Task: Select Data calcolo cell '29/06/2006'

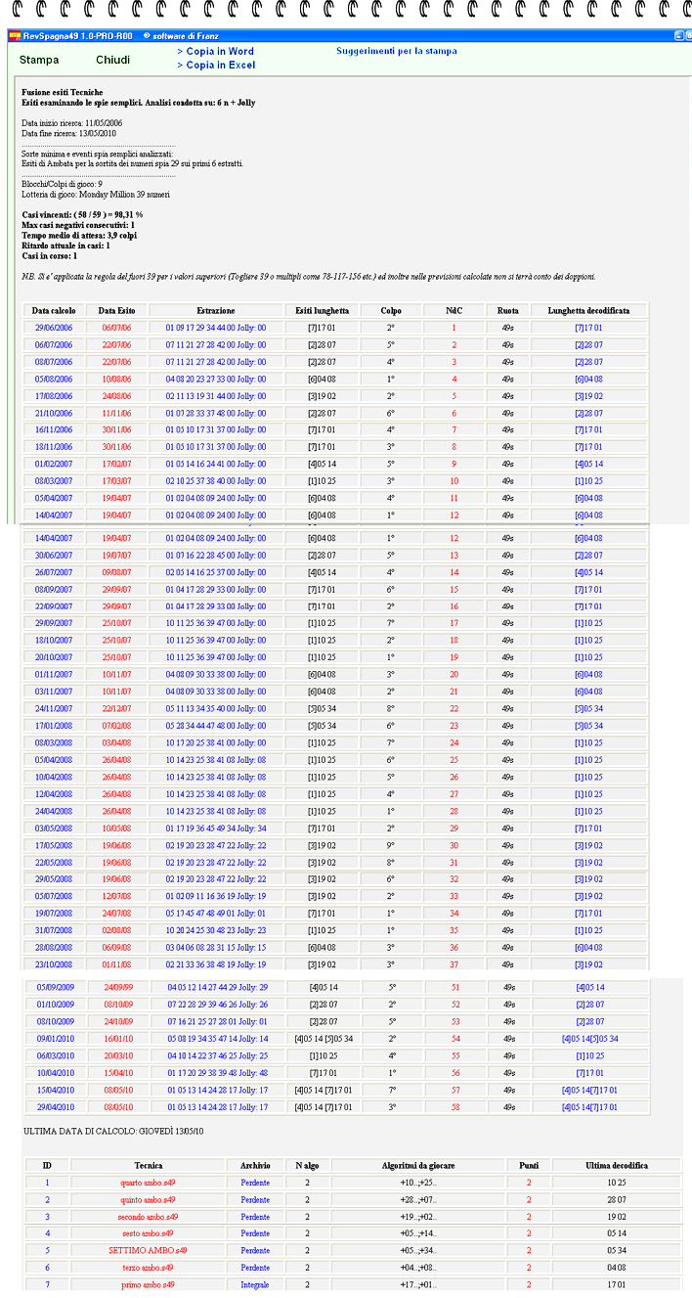Action: (x=54, y=328)
